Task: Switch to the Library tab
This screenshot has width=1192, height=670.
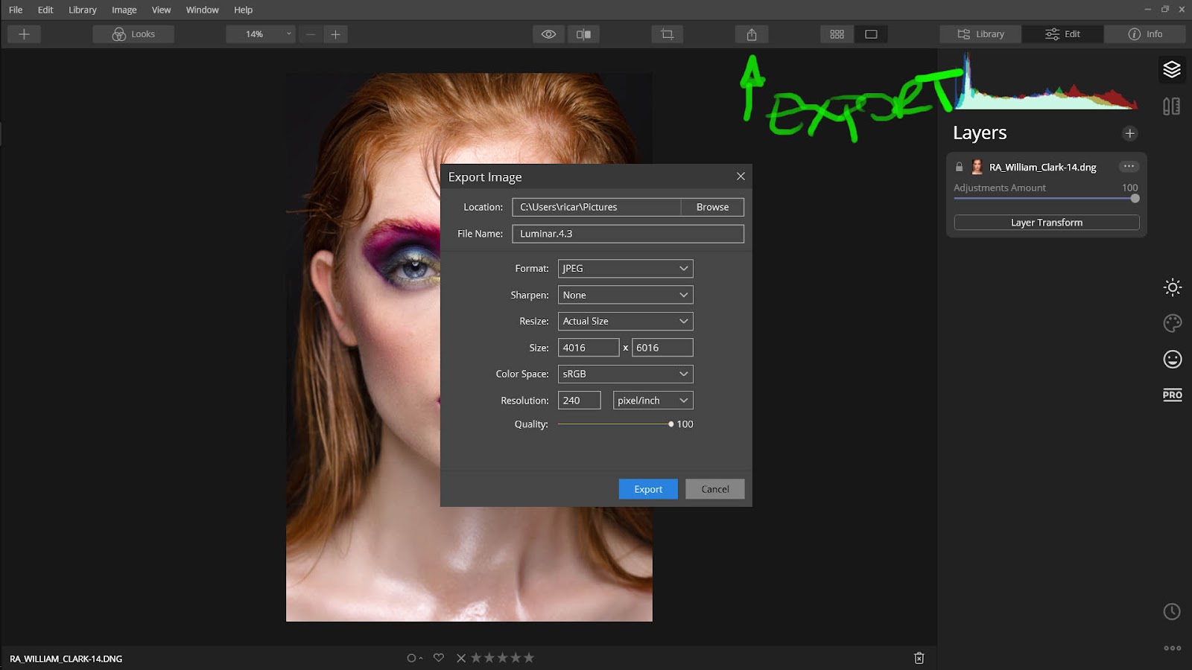Action: pos(980,34)
